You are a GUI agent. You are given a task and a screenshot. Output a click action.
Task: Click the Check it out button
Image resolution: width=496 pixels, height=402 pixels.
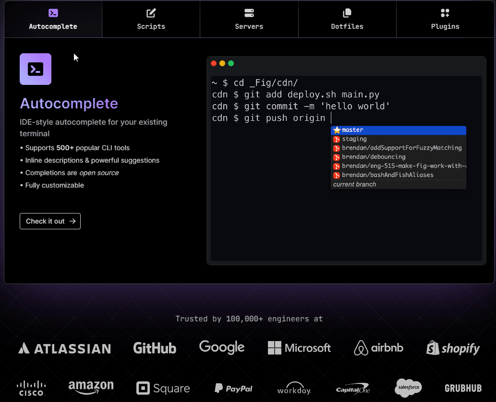(x=50, y=221)
